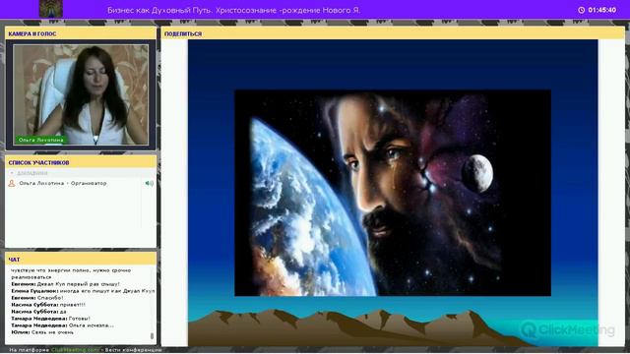Click the chat message 'Джвал Кул первый раз слышу!'
This screenshot has height=354, width=630.
pos(66,284)
